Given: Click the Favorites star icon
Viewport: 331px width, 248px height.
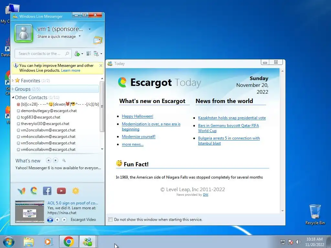Looking at the screenshot, I should (17, 80).
